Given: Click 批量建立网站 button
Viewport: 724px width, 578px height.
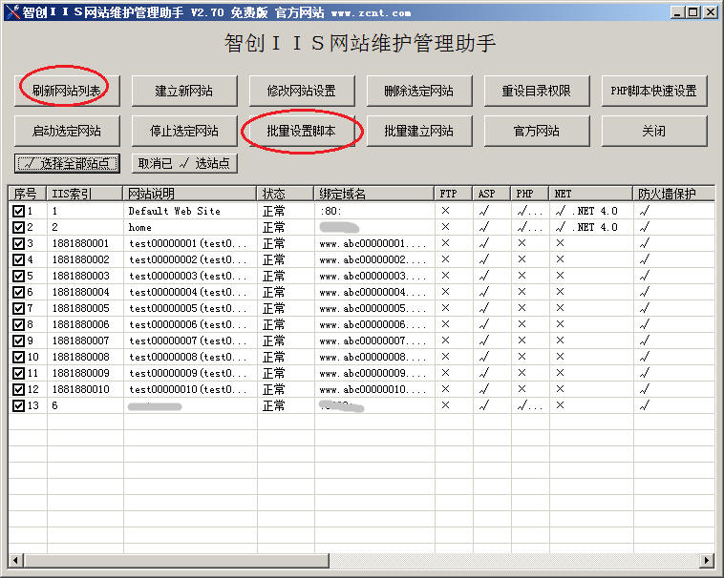Looking at the screenshot, I should 418,131.
